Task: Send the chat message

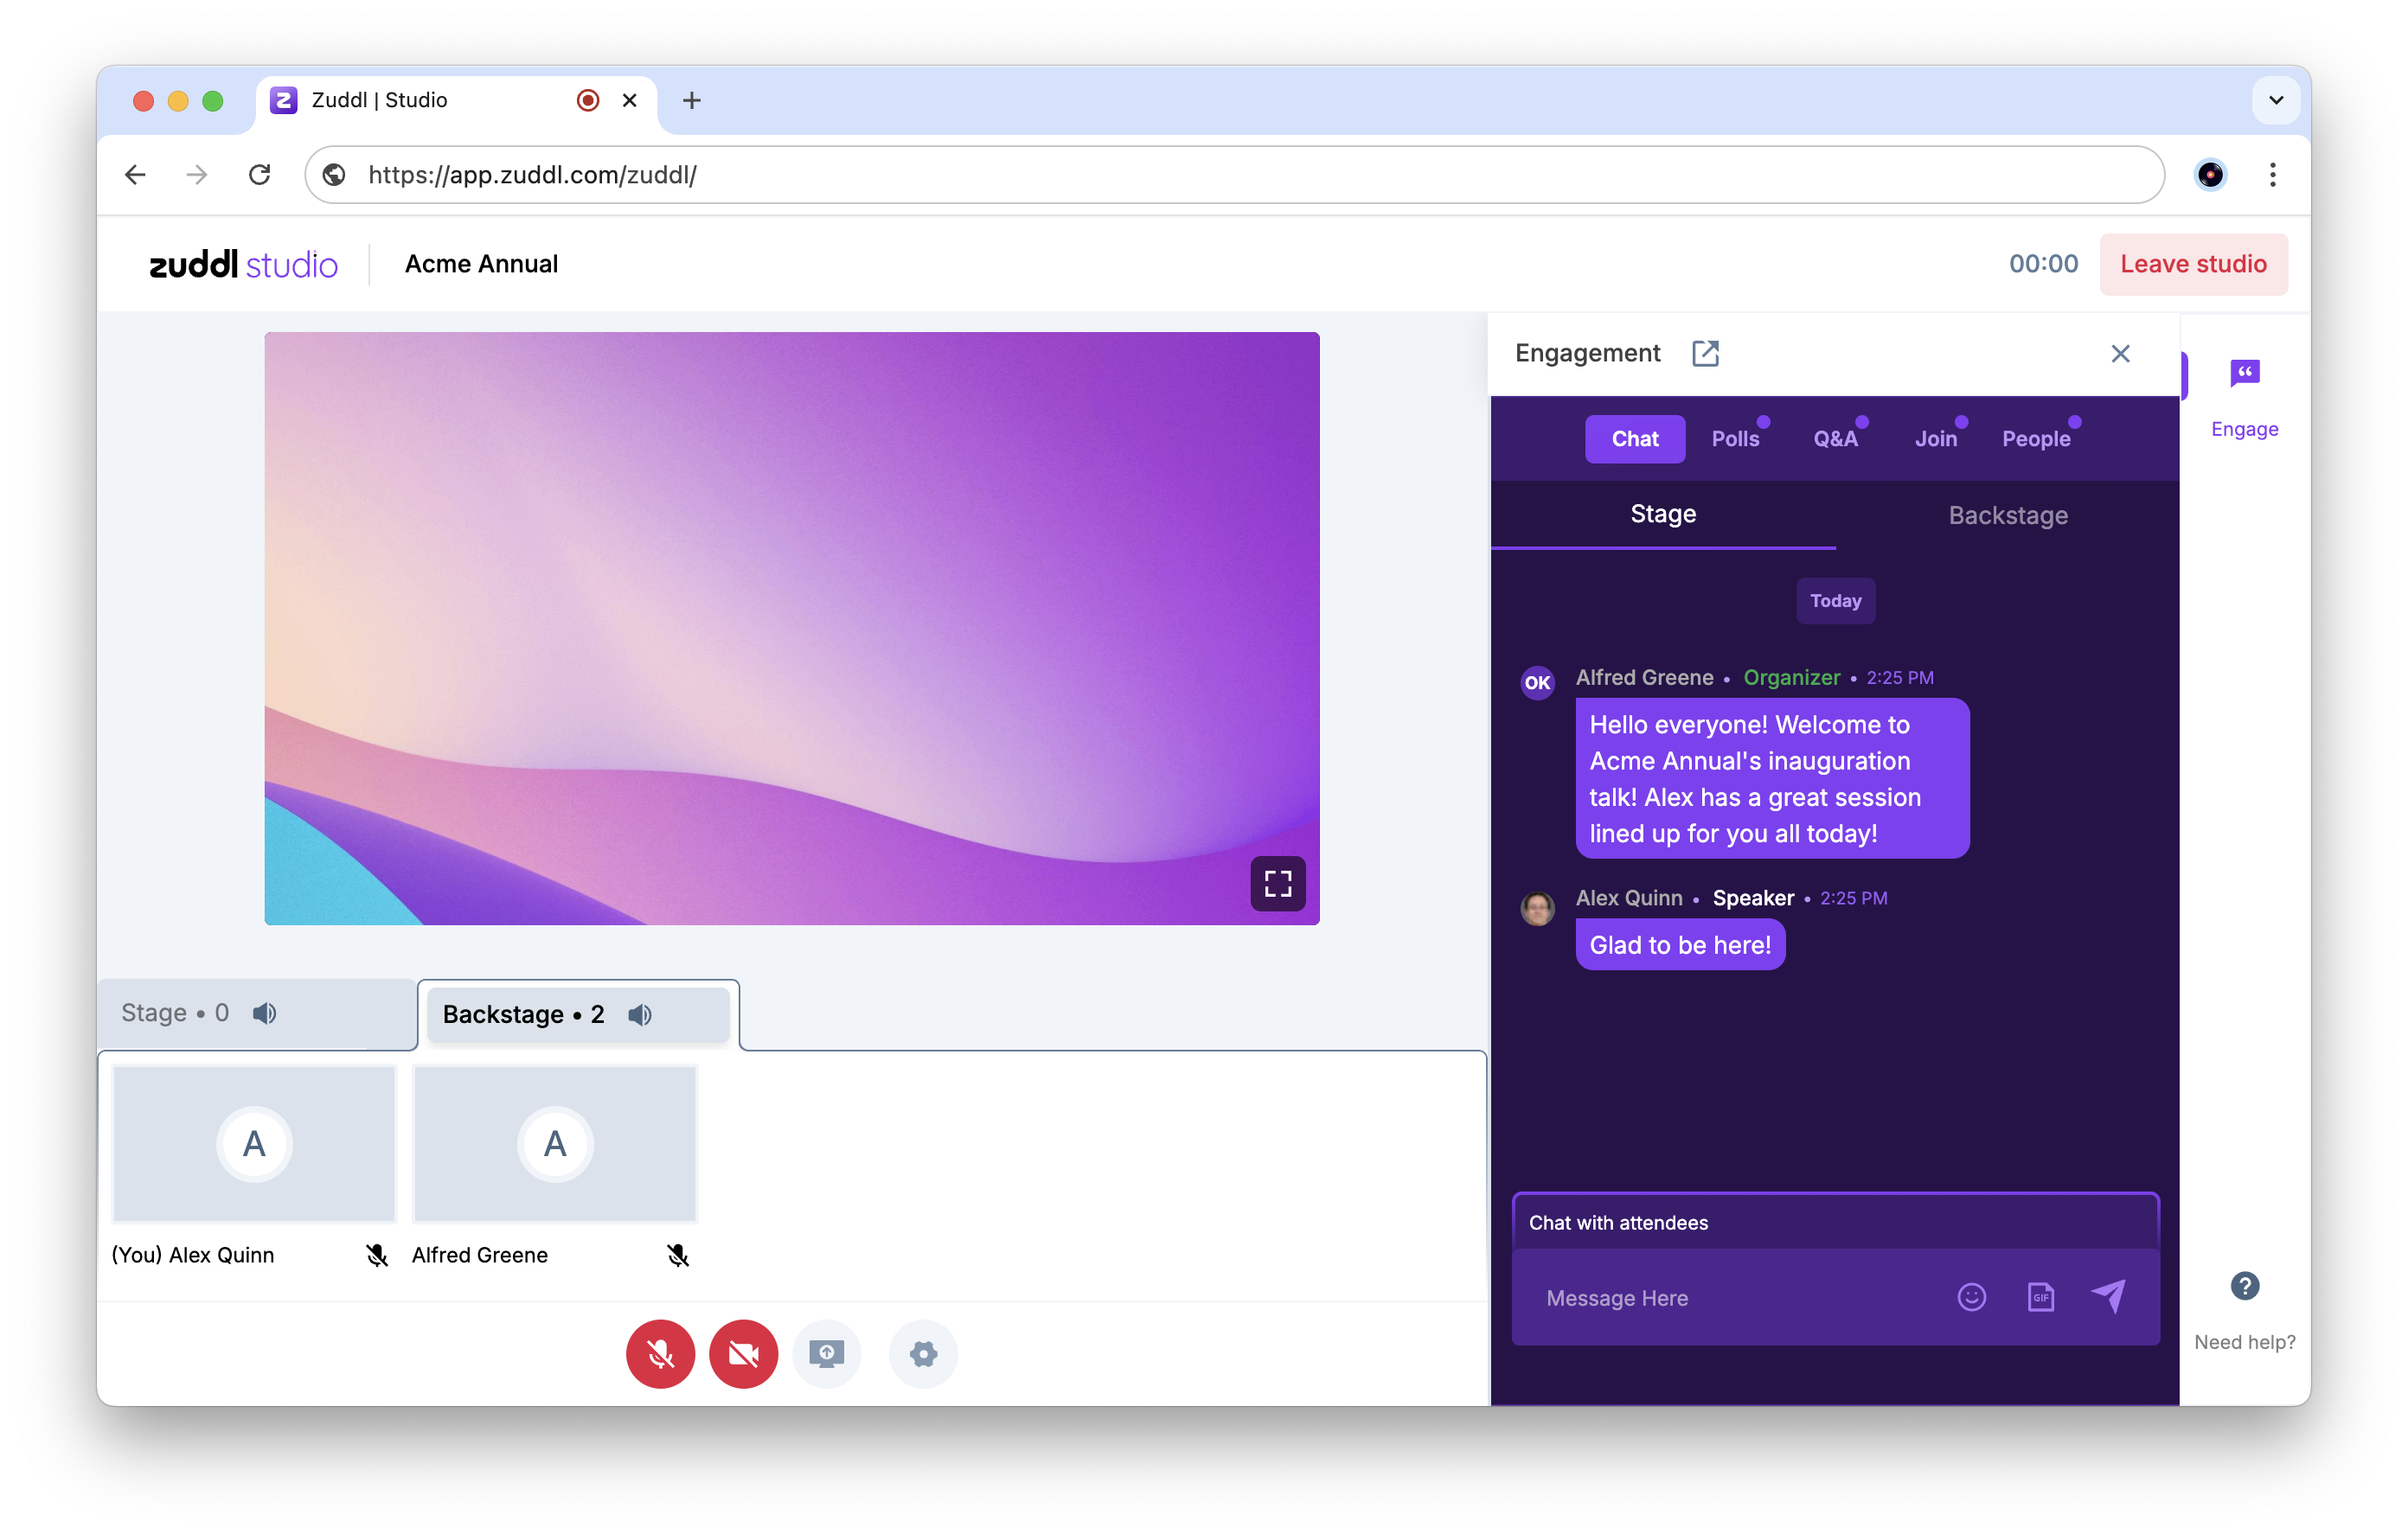Action: click(2109, 1296)
